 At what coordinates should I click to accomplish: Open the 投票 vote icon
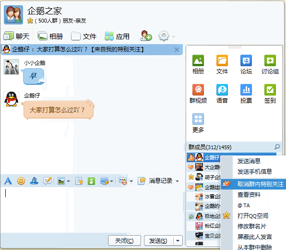coord(246,94)
